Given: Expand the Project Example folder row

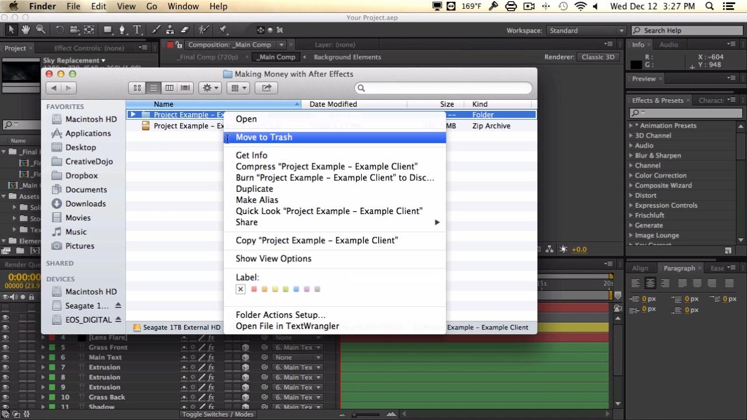Looking at the screenshot, I should (134, 114).
